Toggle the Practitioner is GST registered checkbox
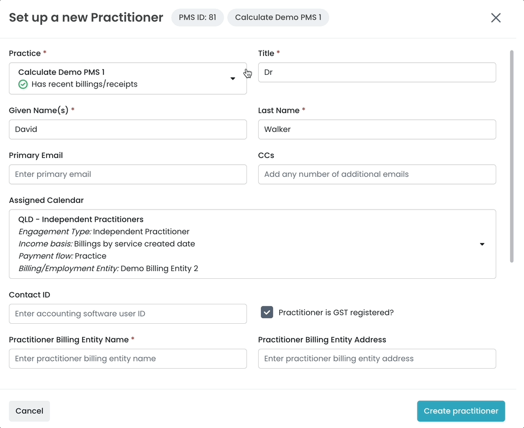The height and width of the screenshot is (428, 524). pos(266,312)
